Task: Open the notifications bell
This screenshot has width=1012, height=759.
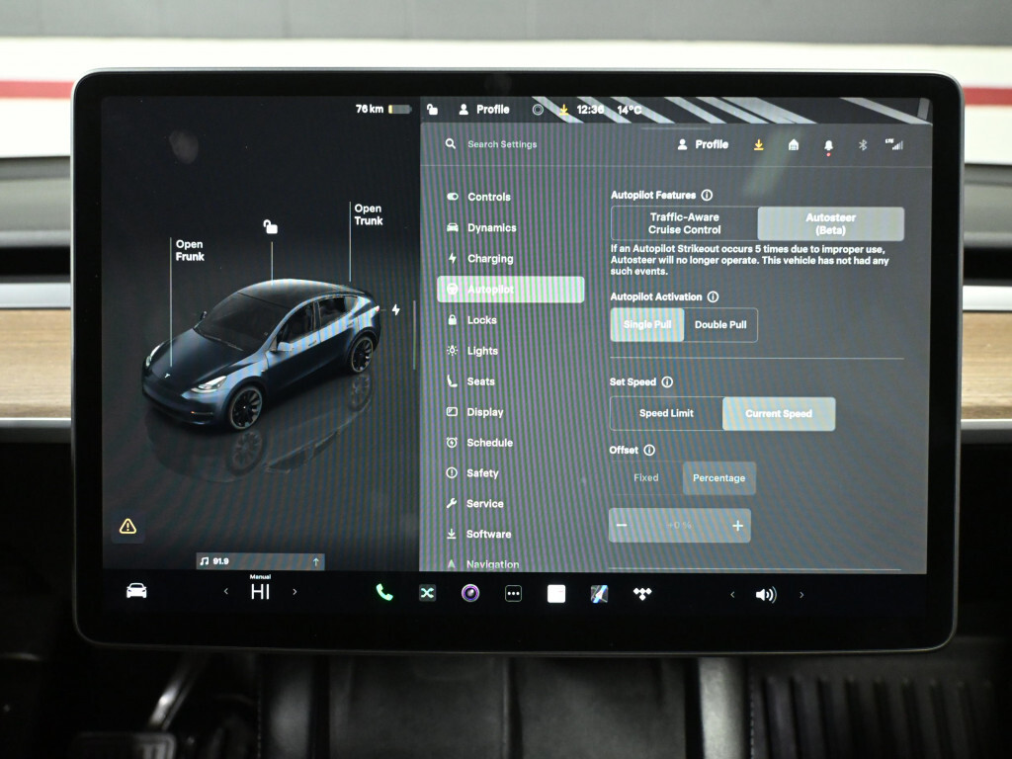Action: [x=828, y=145]
